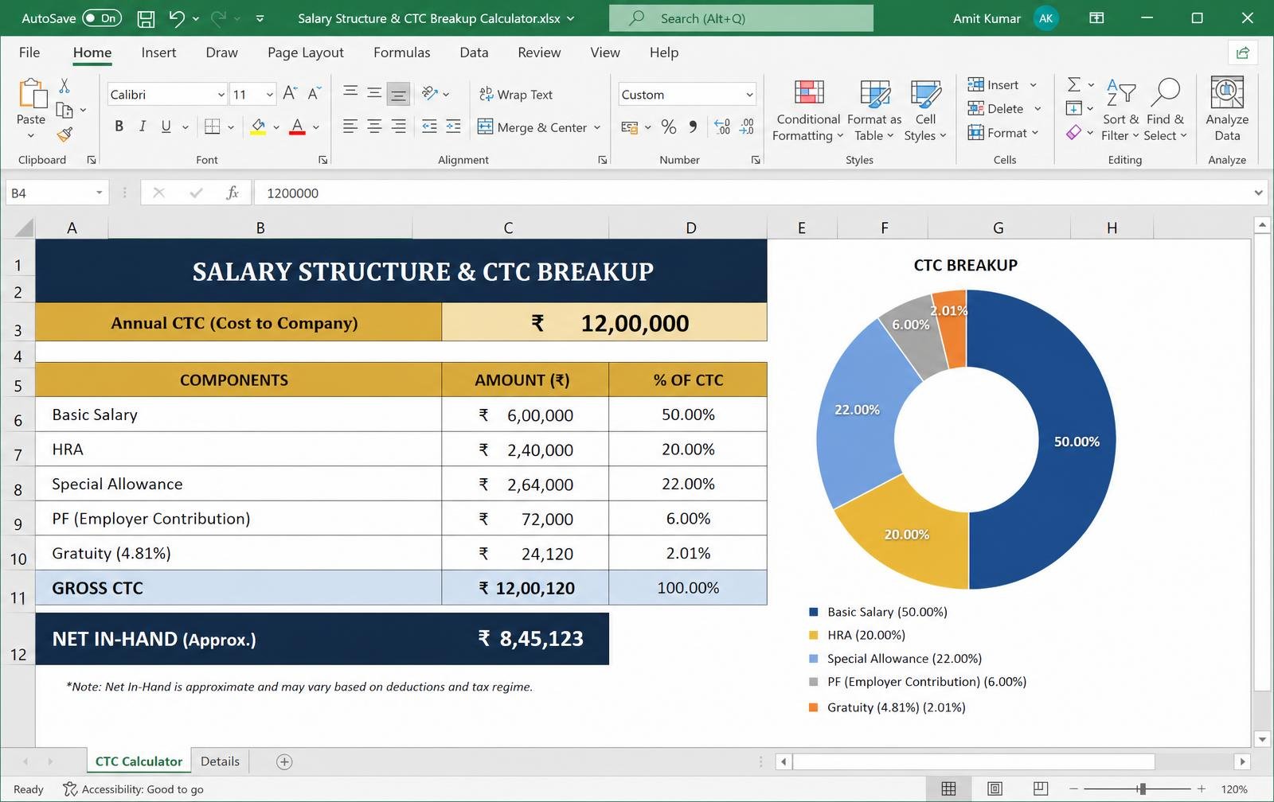
Task: Click Increase Decimal icon
Action: tap(722, 127)
